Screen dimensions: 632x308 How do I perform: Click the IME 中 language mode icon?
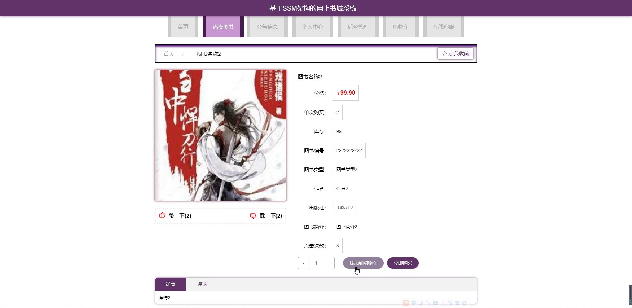pos(414,303)
